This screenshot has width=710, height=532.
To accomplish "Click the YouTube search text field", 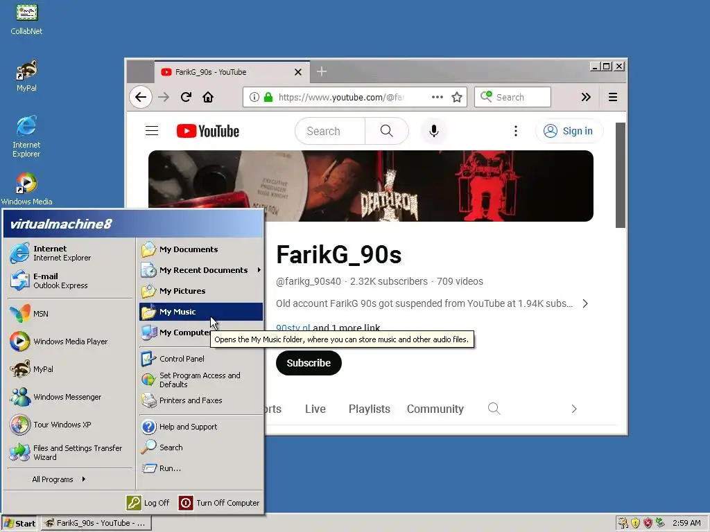I will [330, 131].
